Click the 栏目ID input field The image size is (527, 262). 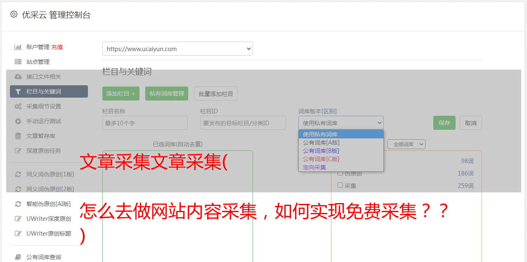243,123
